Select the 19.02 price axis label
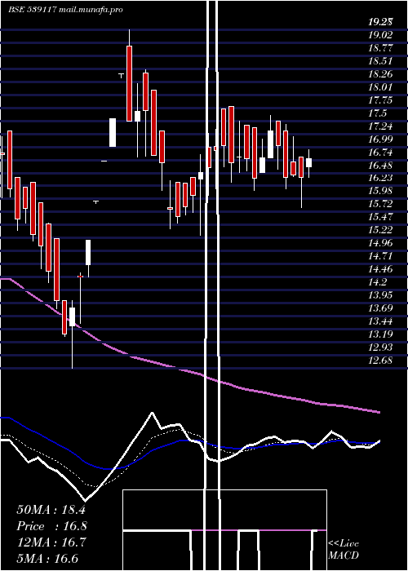 pyautogui.click(x=380, y=35)
